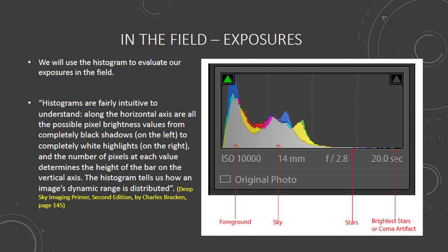Screen dimensions: 448x252
Task: Click the f / 2.8 aperture value
Action: tap(336, 159)
